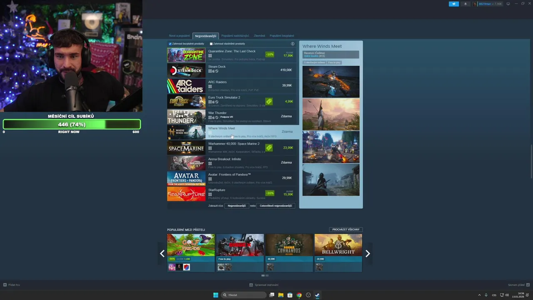Image resolution: width=533 pixels, height=300 pixels.
Task: Click network icon in system tray
Action: pos(501,295)
